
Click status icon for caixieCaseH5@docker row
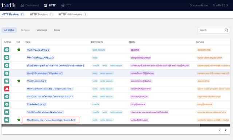click(x=7, y=73)
